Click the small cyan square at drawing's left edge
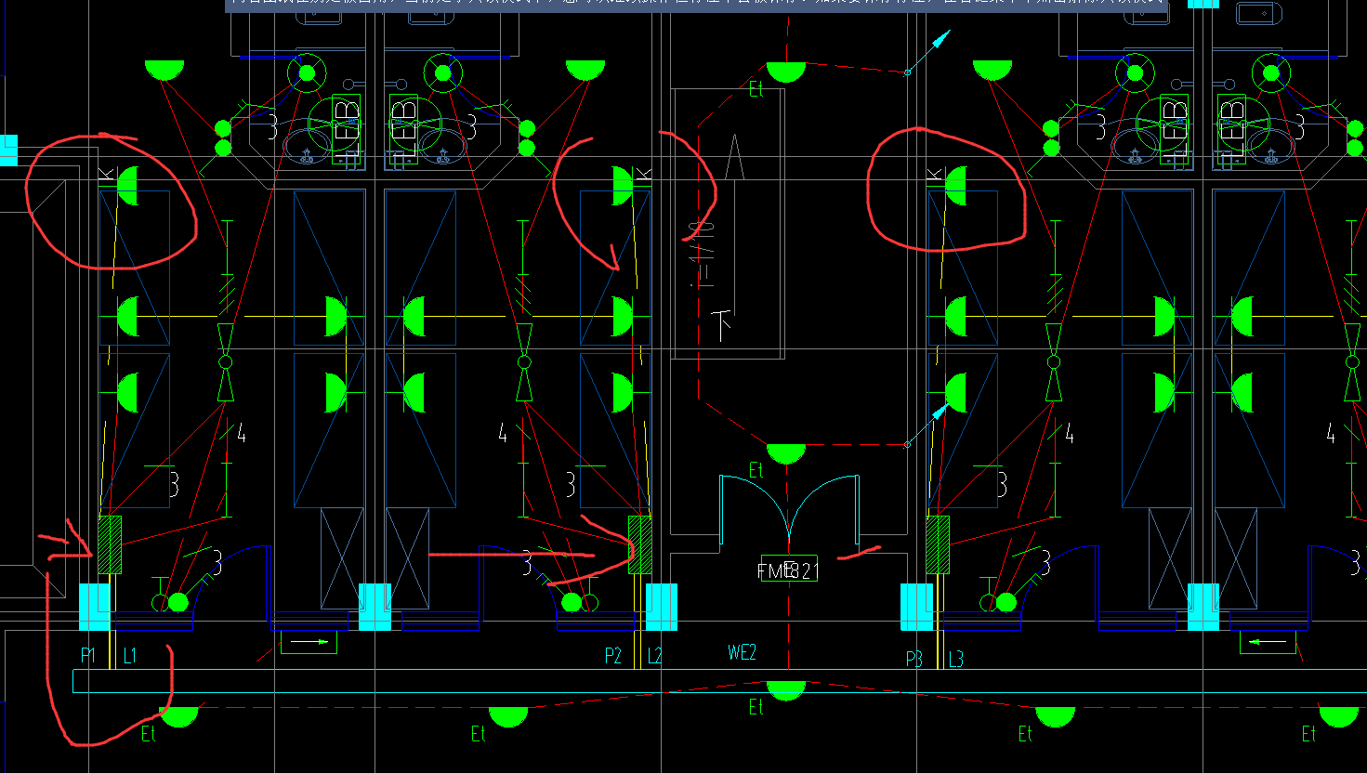This screenshot has height=773, width=1367. click(x=8, y=151)
